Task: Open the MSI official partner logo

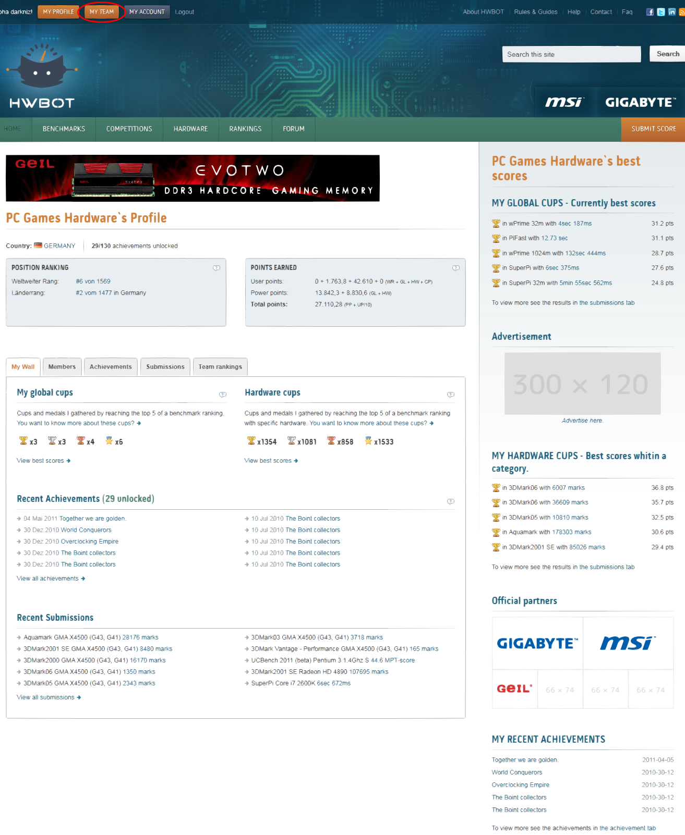Action: (628, 643)
